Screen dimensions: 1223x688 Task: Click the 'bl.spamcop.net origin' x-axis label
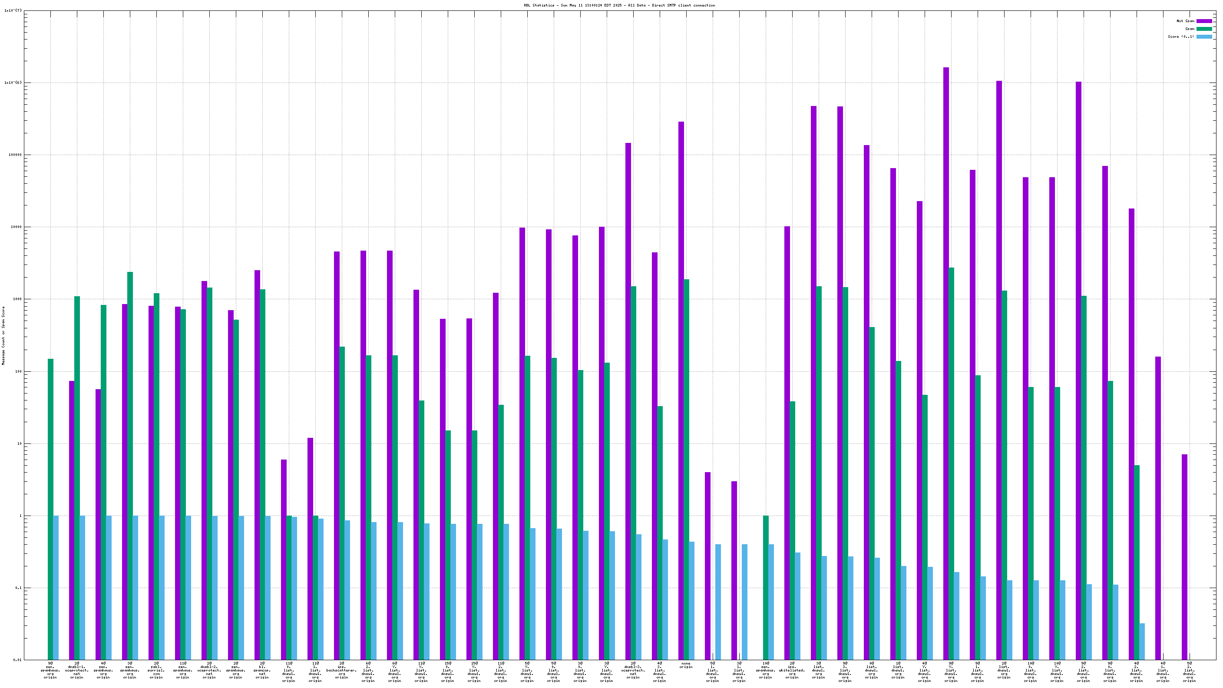pyautogui.click(x=262, y=670)
